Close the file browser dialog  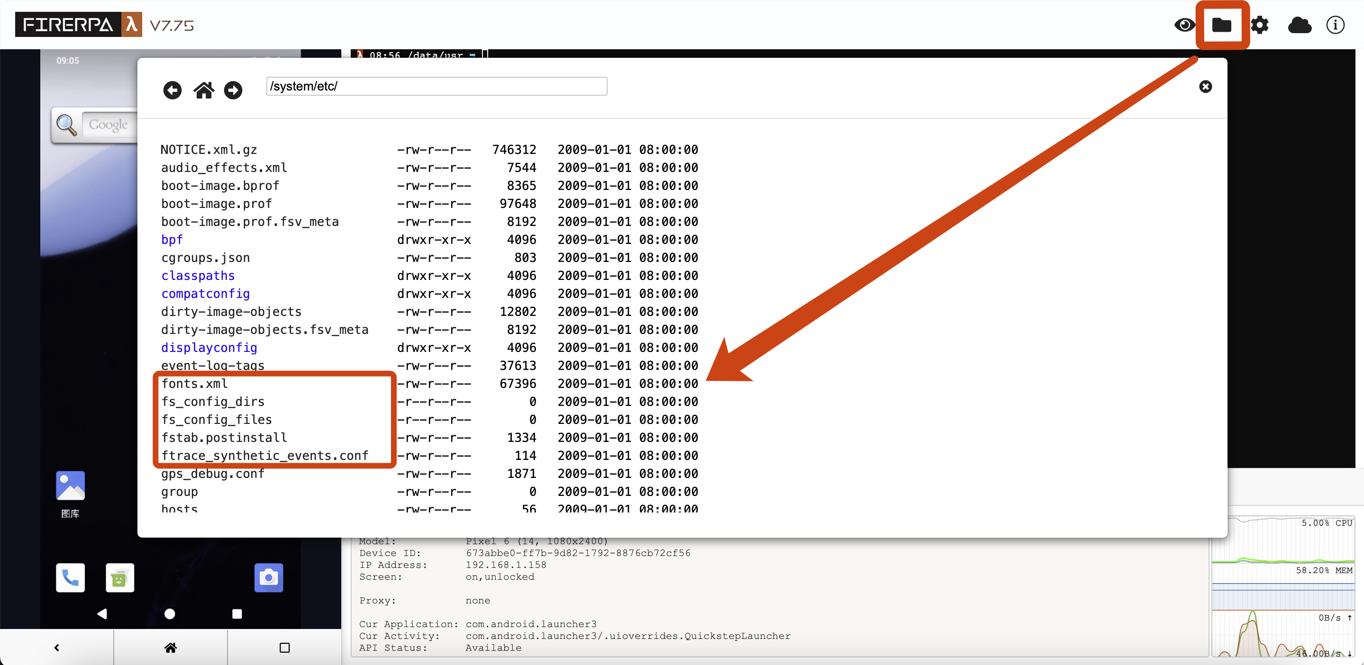click(1205, 87)
